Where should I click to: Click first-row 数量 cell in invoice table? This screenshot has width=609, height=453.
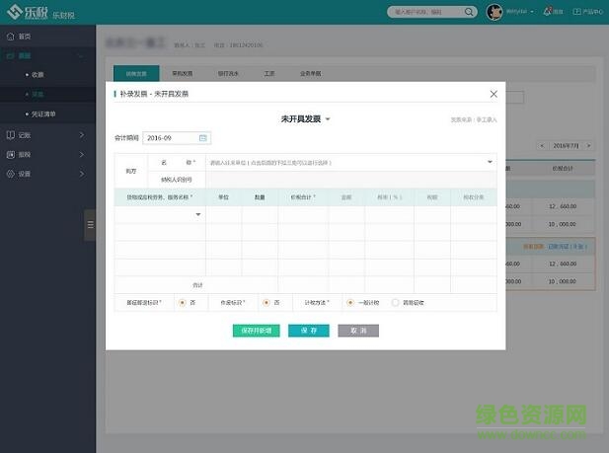(x=260, y=214)
